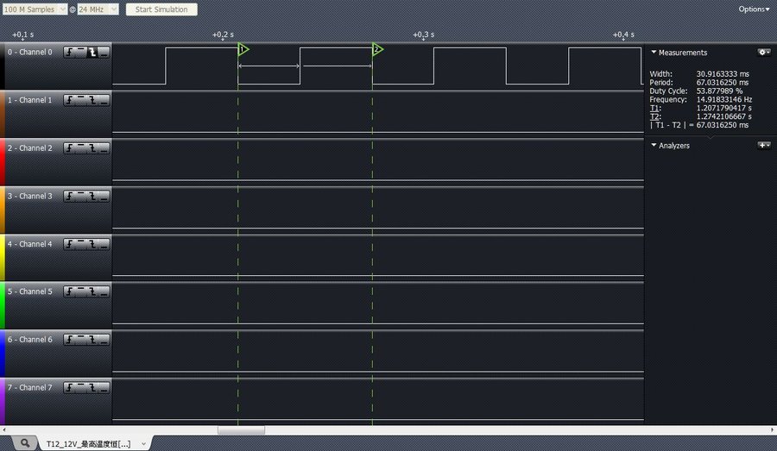Toggle falling edge trigger for Channel 5

[92, 292]
